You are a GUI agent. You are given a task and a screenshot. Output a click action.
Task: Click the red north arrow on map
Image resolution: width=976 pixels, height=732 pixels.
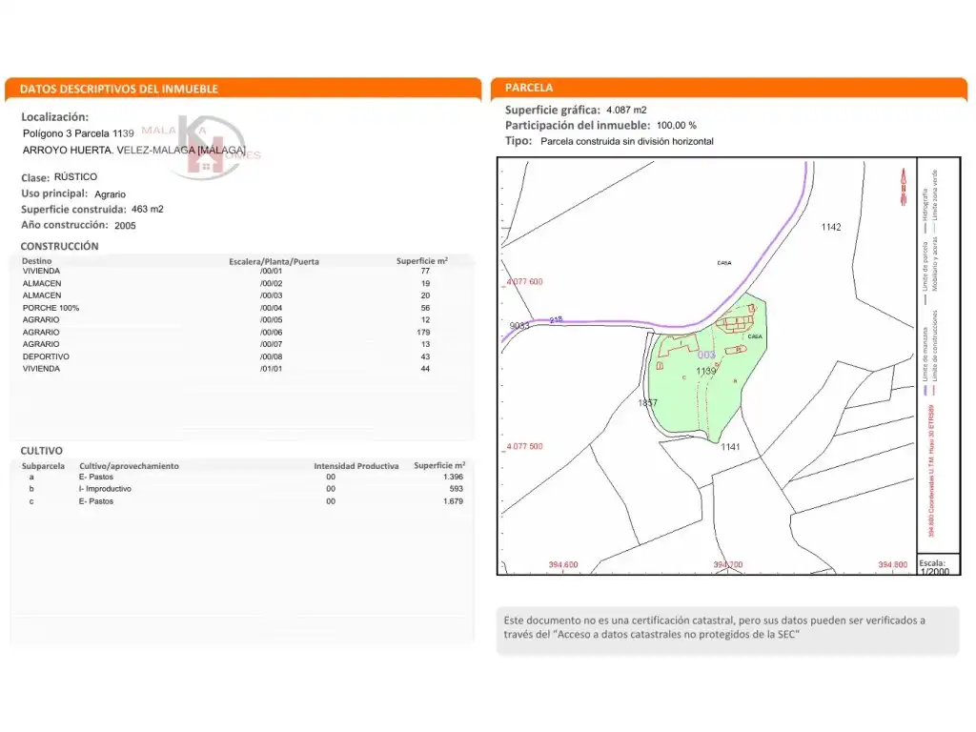click(904, 186)
